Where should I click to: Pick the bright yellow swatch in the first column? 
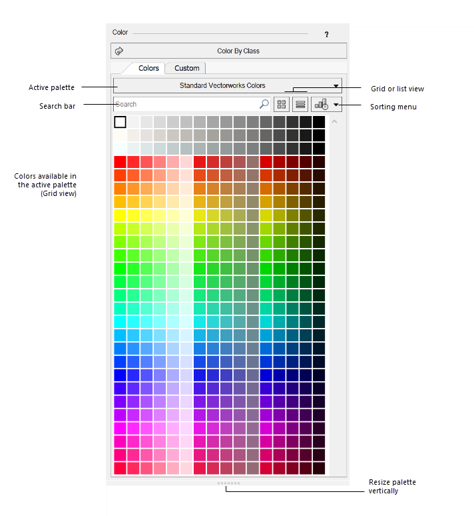tap(120, 215)
